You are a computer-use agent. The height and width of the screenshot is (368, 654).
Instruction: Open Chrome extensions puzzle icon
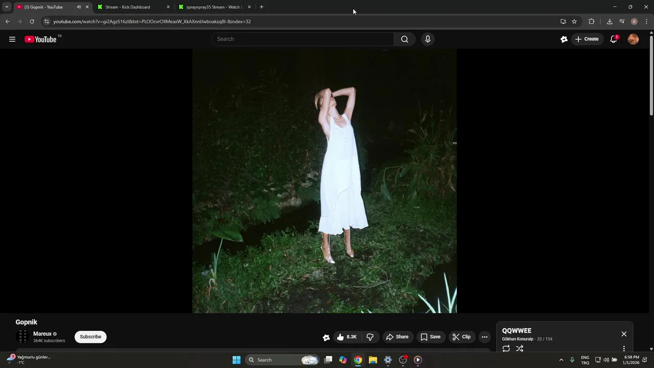coord(592,21)
